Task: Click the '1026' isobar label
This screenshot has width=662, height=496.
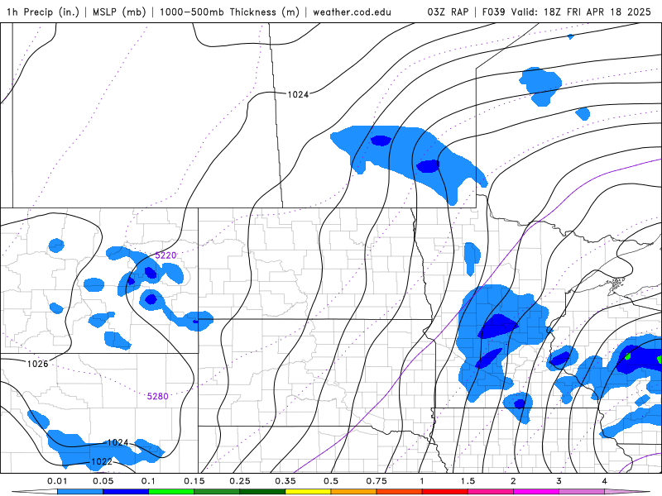Action: tap(37, 364)
